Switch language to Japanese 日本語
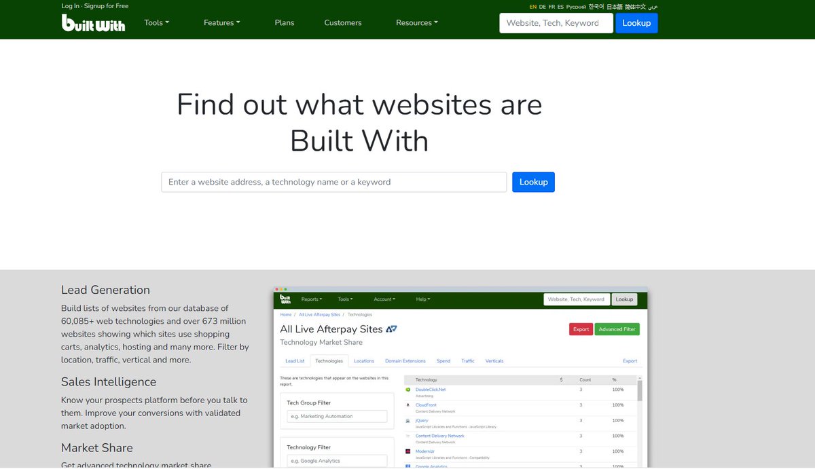815x469 pixels. click(x=615, y=7)
